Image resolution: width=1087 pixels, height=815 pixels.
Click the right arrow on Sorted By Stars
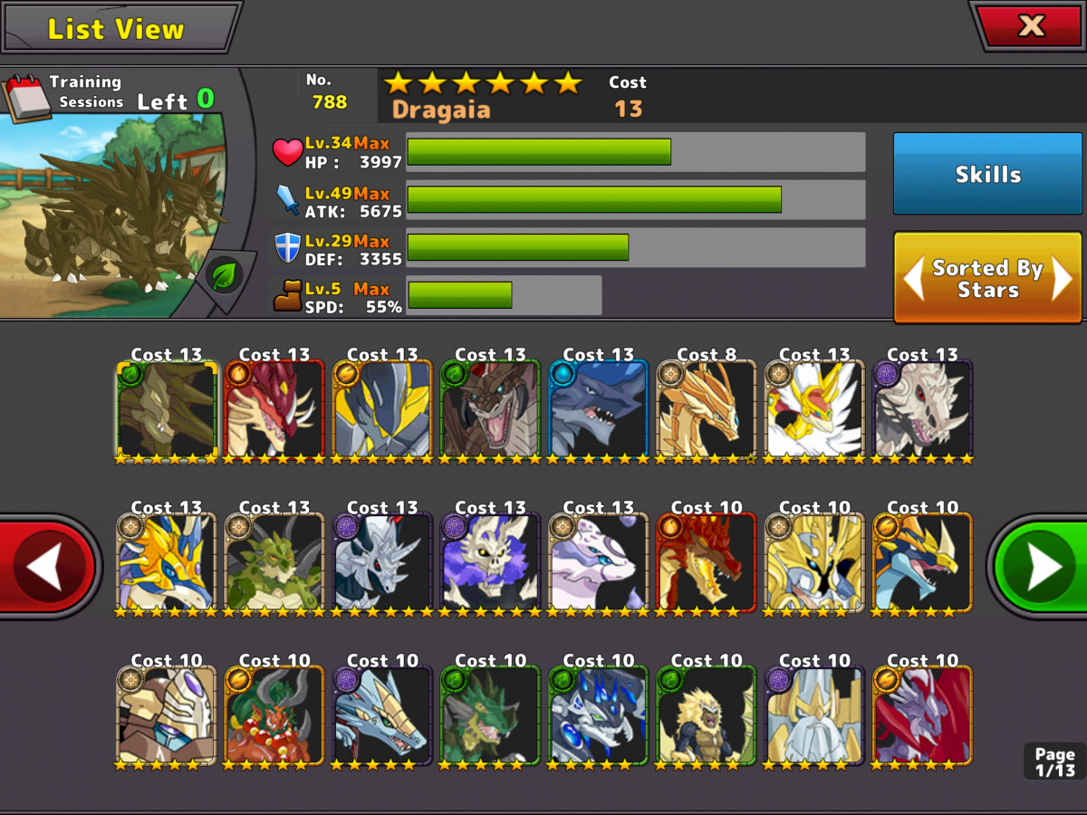point(1062,280)
